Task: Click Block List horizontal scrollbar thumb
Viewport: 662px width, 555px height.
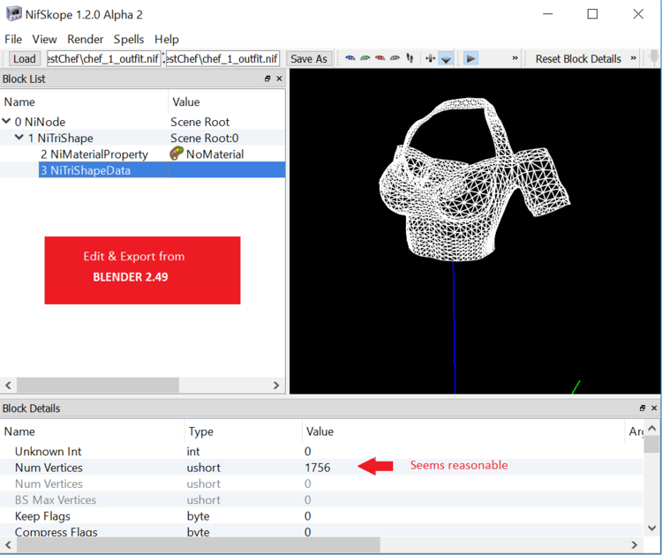Action: [x=98, y=385]
